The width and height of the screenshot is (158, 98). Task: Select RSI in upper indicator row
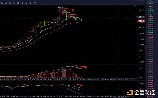pyautogui.click(x=11, y=80)
